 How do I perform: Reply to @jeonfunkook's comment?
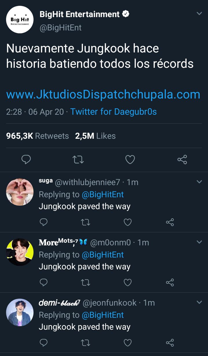43,343
